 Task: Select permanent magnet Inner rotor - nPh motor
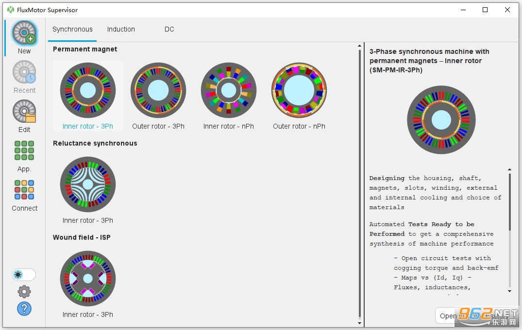click(229, 96)
